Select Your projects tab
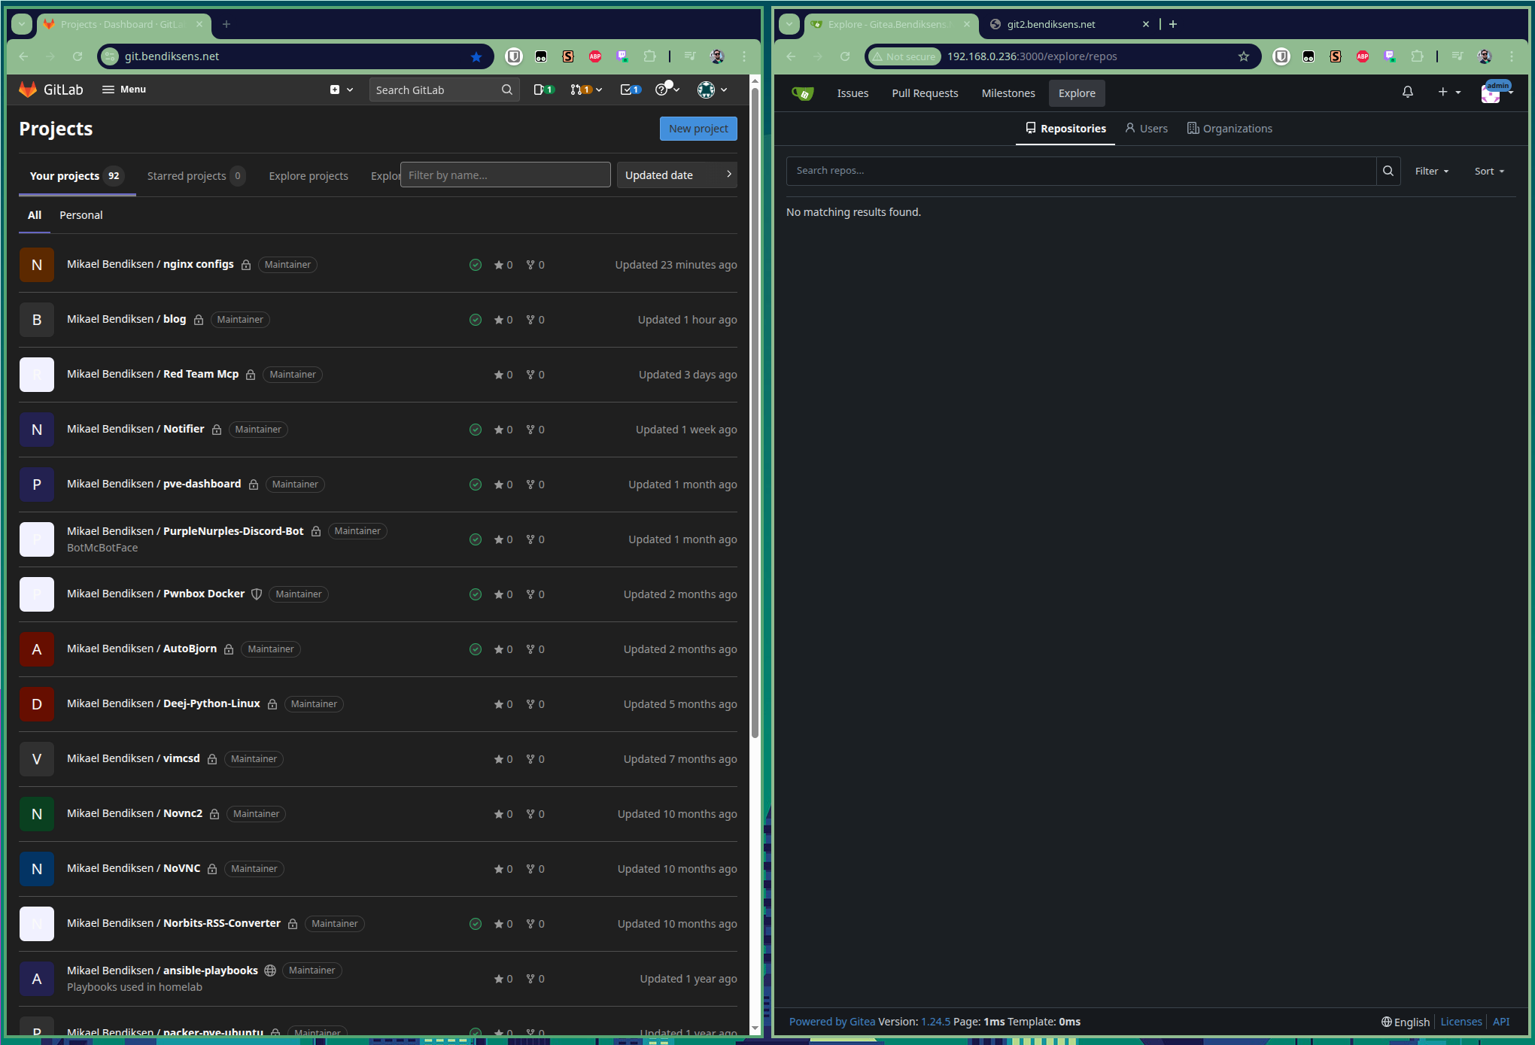This screenshot has height=1045, width=1535. point(77,176)
